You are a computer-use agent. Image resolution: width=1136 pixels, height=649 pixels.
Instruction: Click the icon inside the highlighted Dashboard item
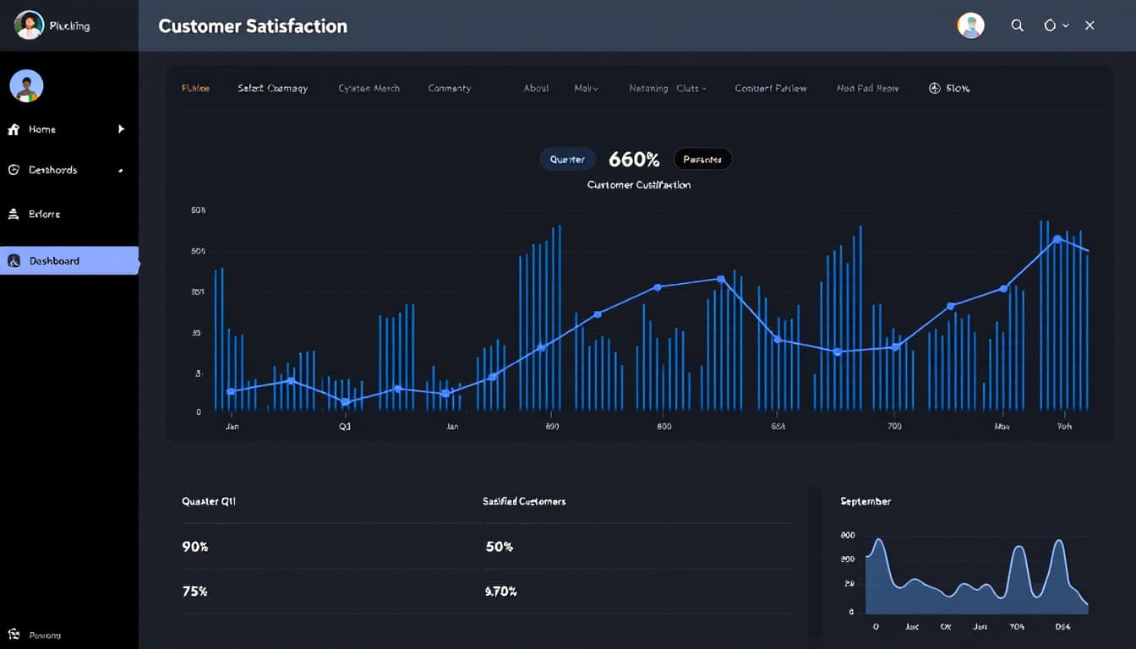pos(14,261)
